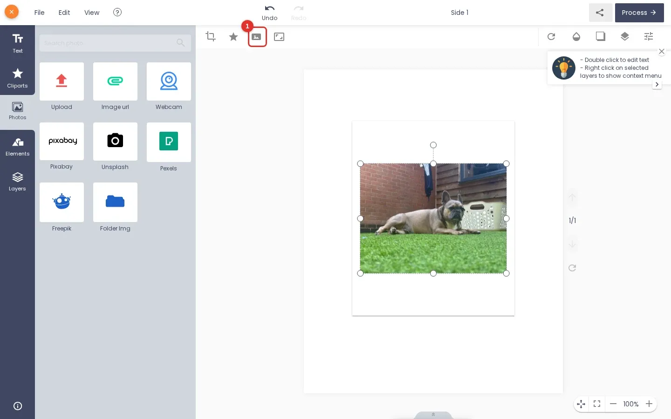Click the Redo button
The width and height of the screenshot is (671, 419).
299,13
